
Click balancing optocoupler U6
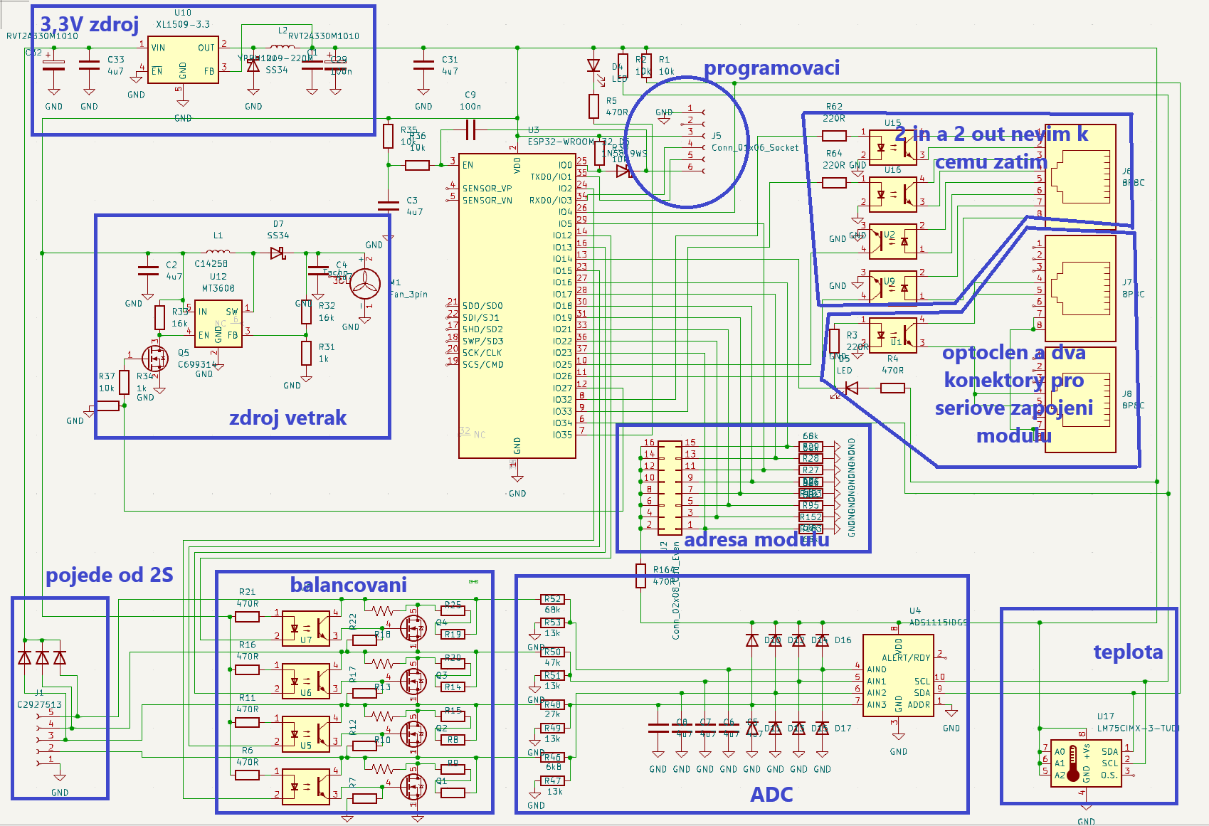(x=306, y=681)
